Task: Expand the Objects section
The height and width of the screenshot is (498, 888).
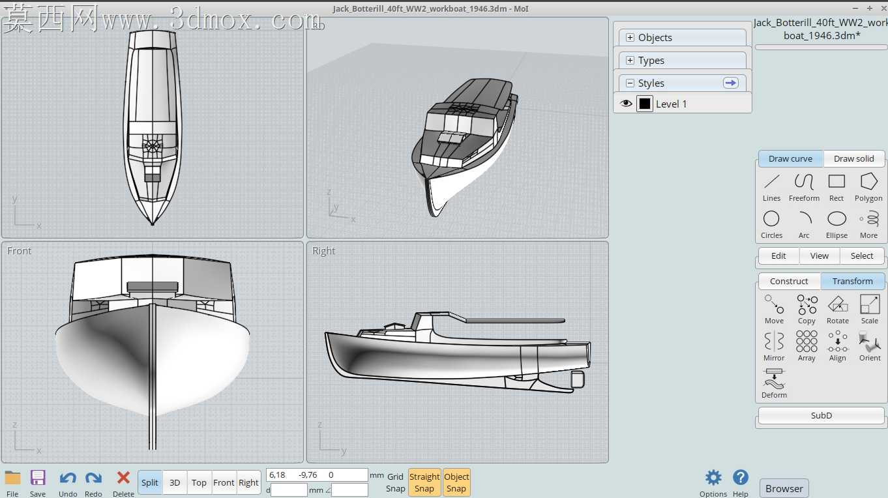Action: (681, 38)
